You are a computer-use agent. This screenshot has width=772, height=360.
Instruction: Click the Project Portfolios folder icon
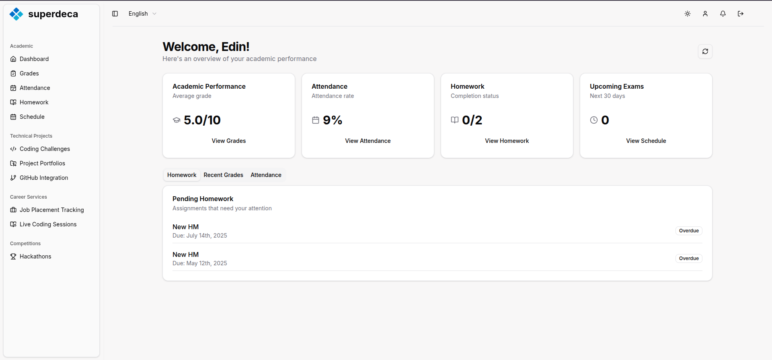(x=13, y=163)
